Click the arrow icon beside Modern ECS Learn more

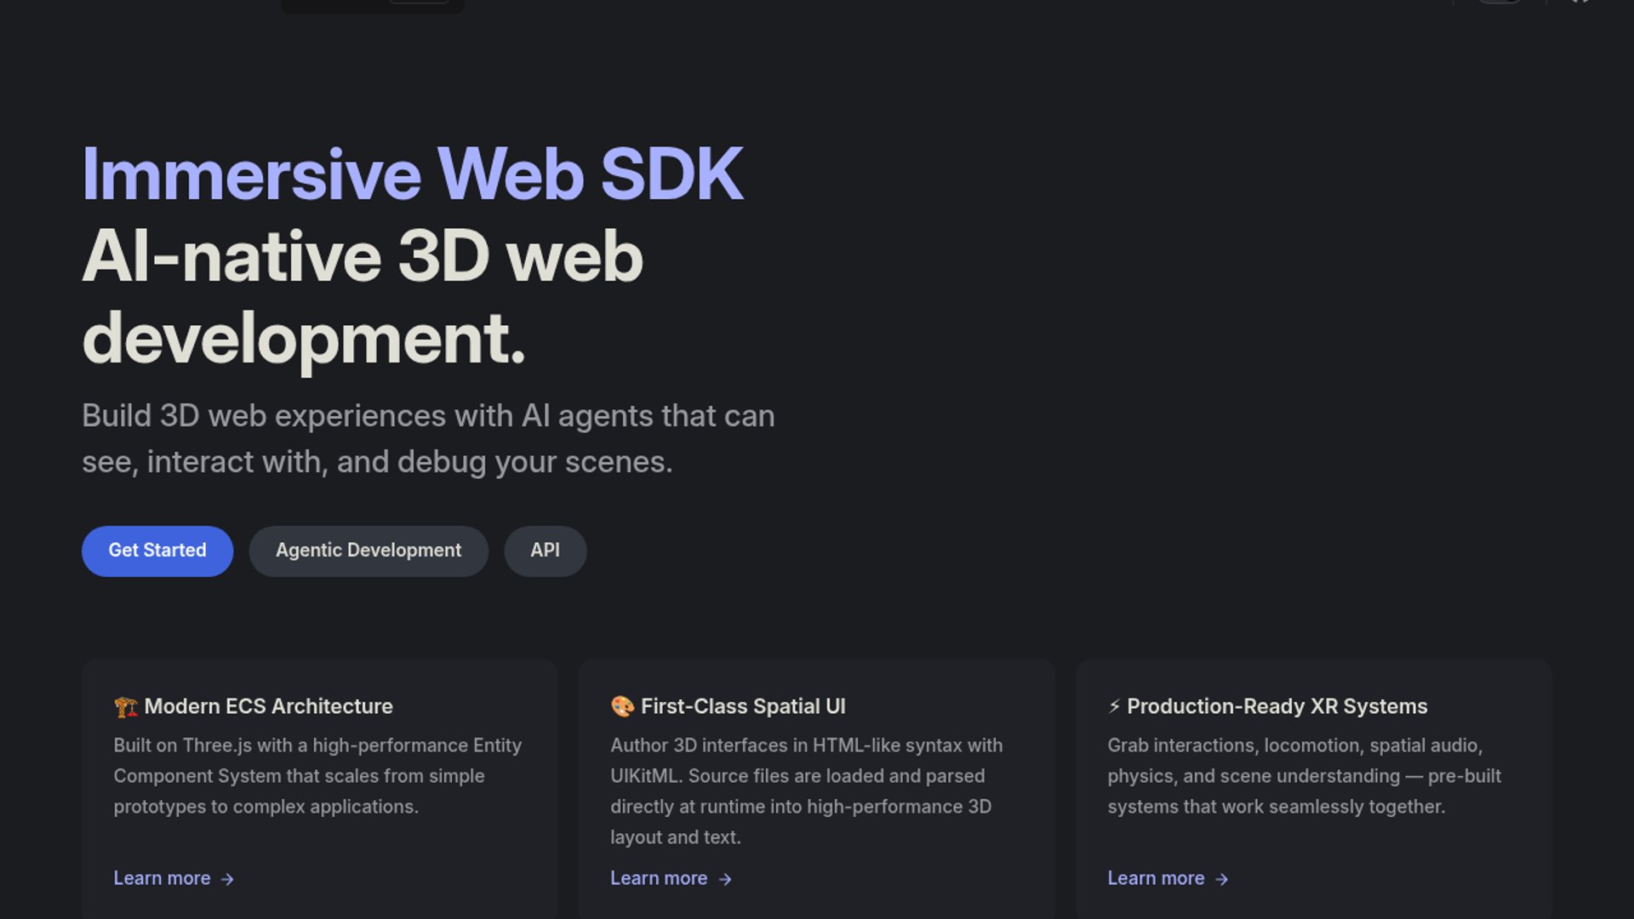[227, 879]
